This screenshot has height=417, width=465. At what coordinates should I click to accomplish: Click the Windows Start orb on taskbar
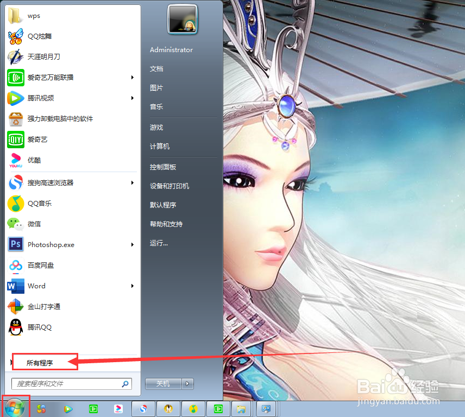click(15, 408)
